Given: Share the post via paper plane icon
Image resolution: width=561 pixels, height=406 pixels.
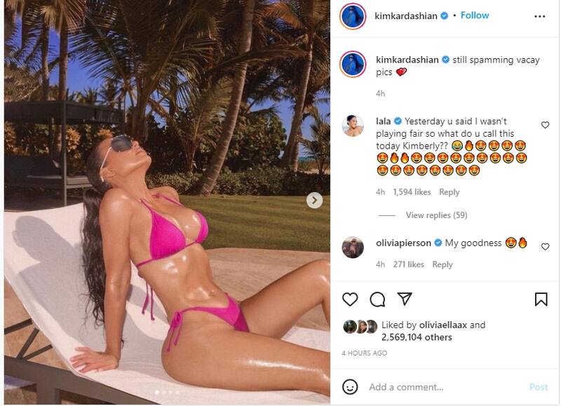Looking at the screenshot, I should click(x=405, y=299).
